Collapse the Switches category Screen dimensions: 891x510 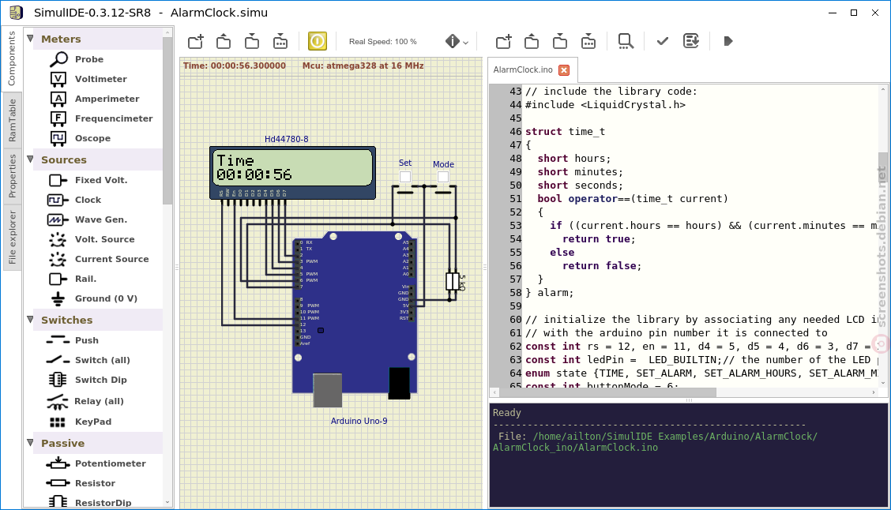point(30,319)
